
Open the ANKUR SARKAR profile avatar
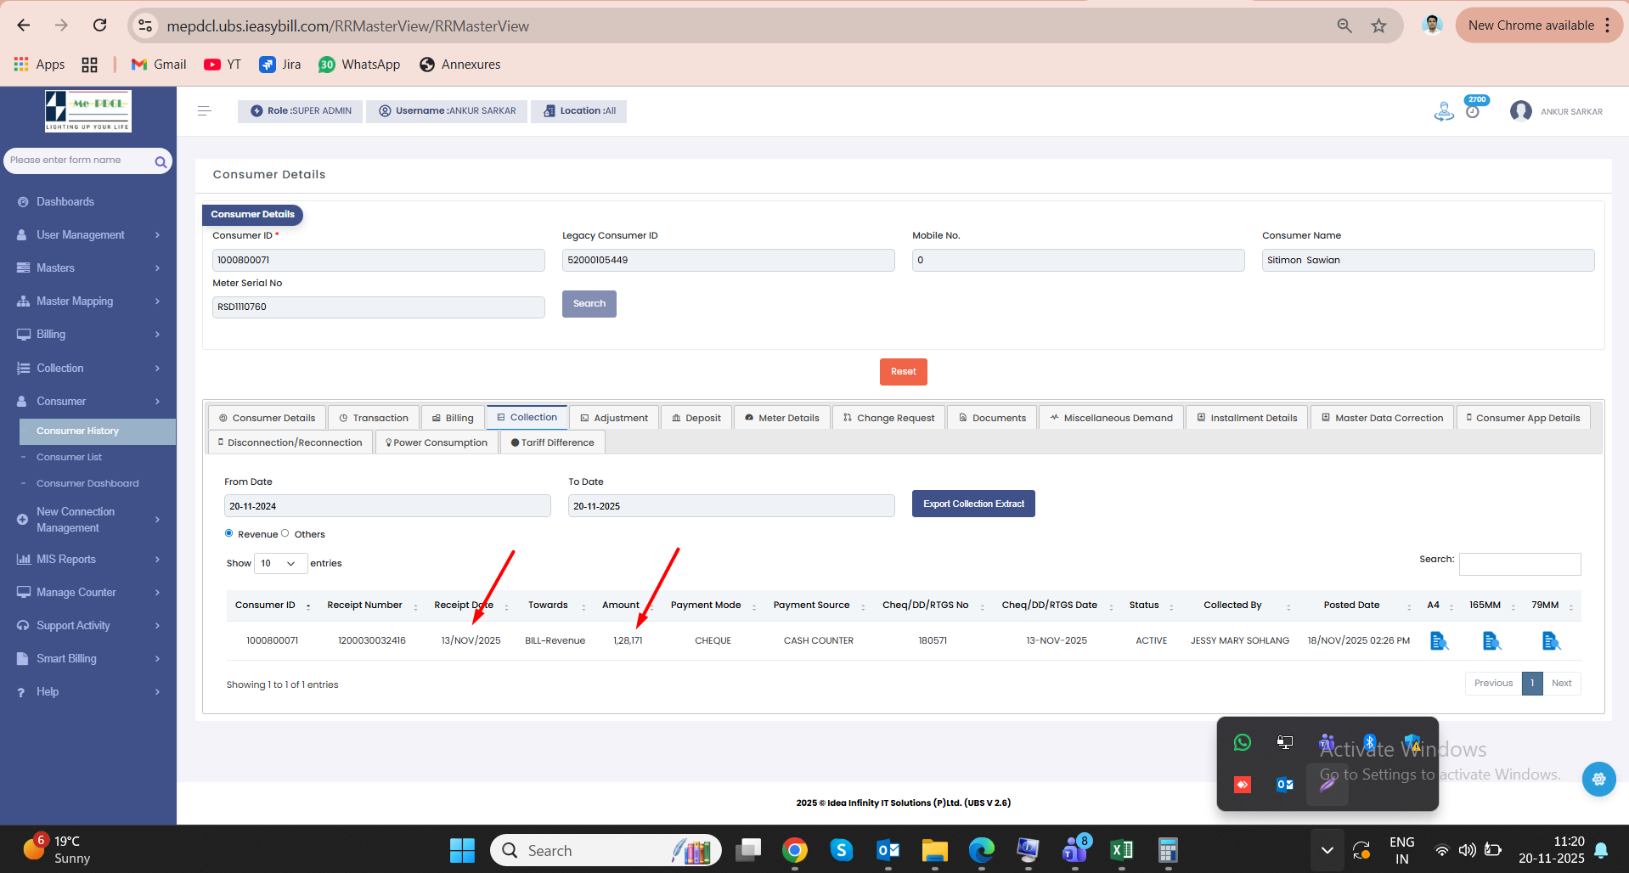click(1520, 111)
